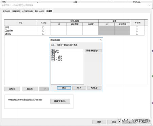Click 取消 at bottom of visibility dialog

click(x=114, y=122)
